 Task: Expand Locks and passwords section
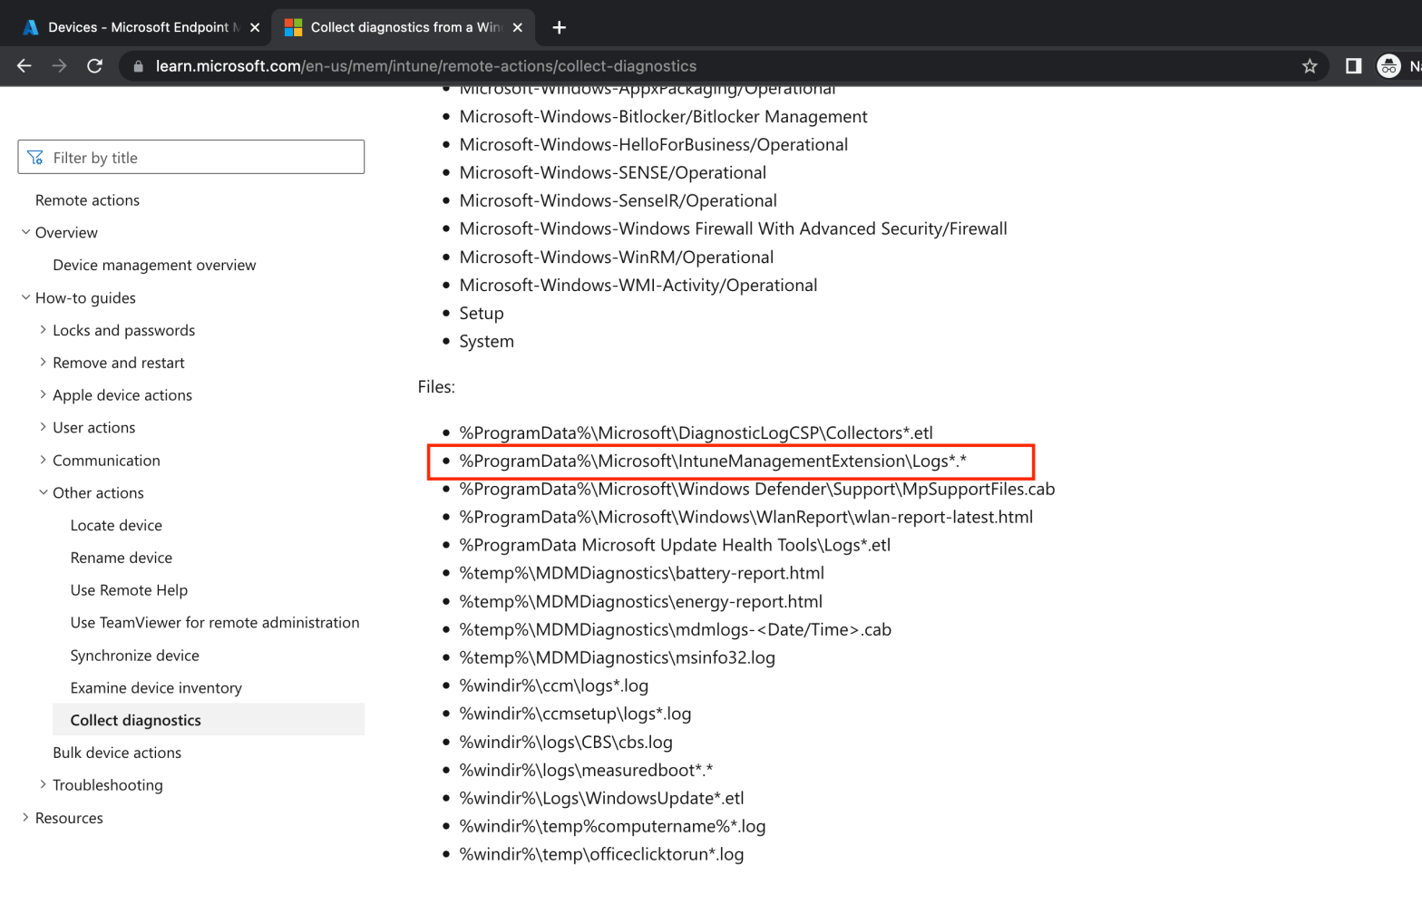click(43, 330)
